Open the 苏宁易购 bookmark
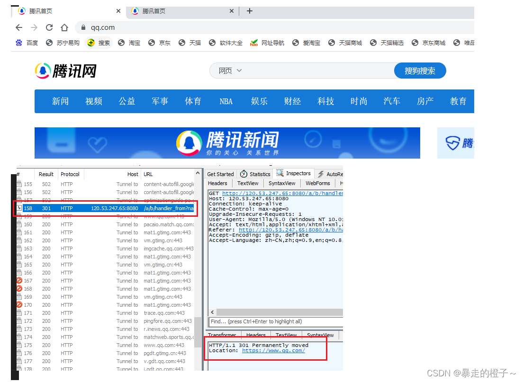 pyautogui.click(x=63, y=43)
